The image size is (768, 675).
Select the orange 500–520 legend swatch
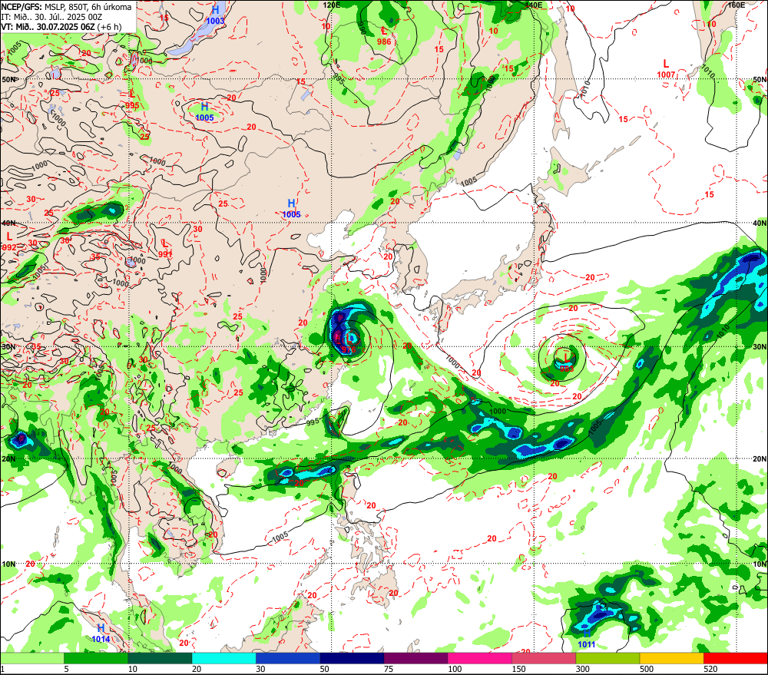671,658
